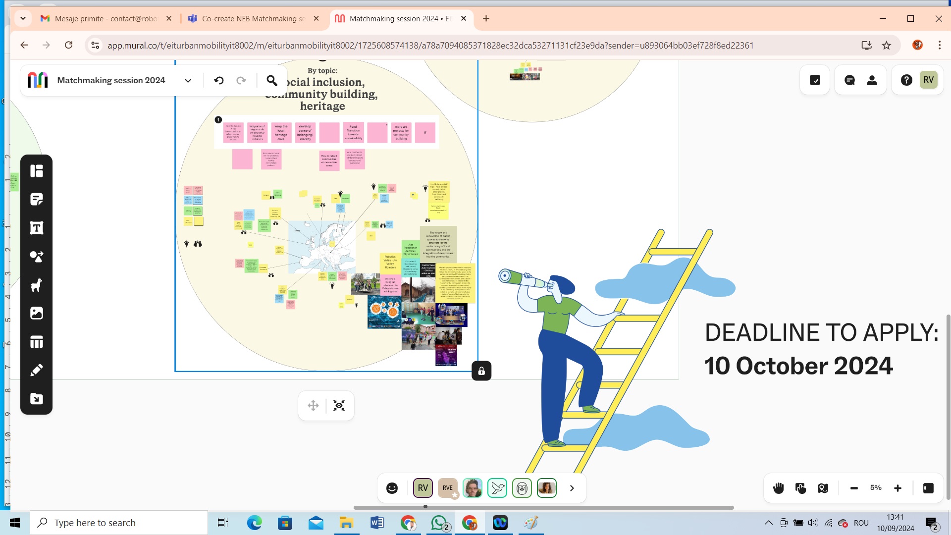
Task: Switch to Co-create NEB Matchmaking tab
Action: pyautogui.click(x=253, y=18)
